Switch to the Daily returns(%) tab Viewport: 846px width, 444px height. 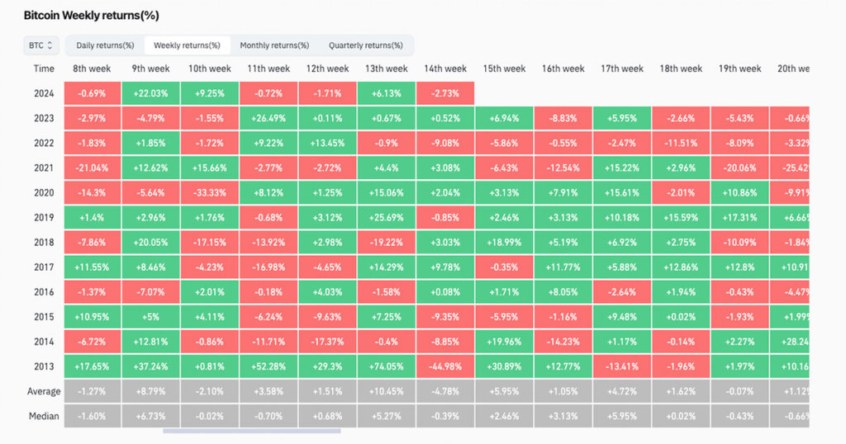pyautogui.click(x=105, y=45)
